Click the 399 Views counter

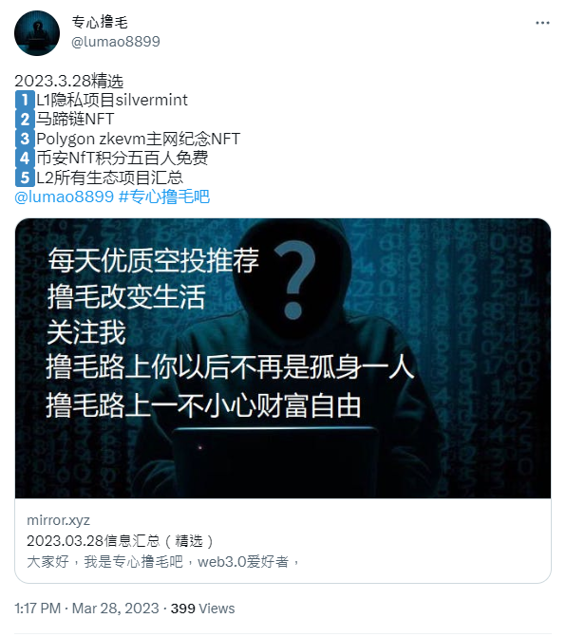tap(202, 609)
